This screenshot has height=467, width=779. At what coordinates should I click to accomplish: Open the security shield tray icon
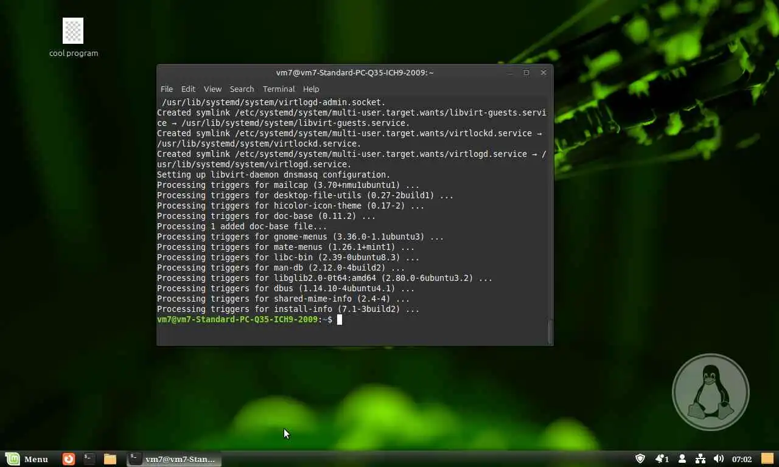[x=640, y=459]
